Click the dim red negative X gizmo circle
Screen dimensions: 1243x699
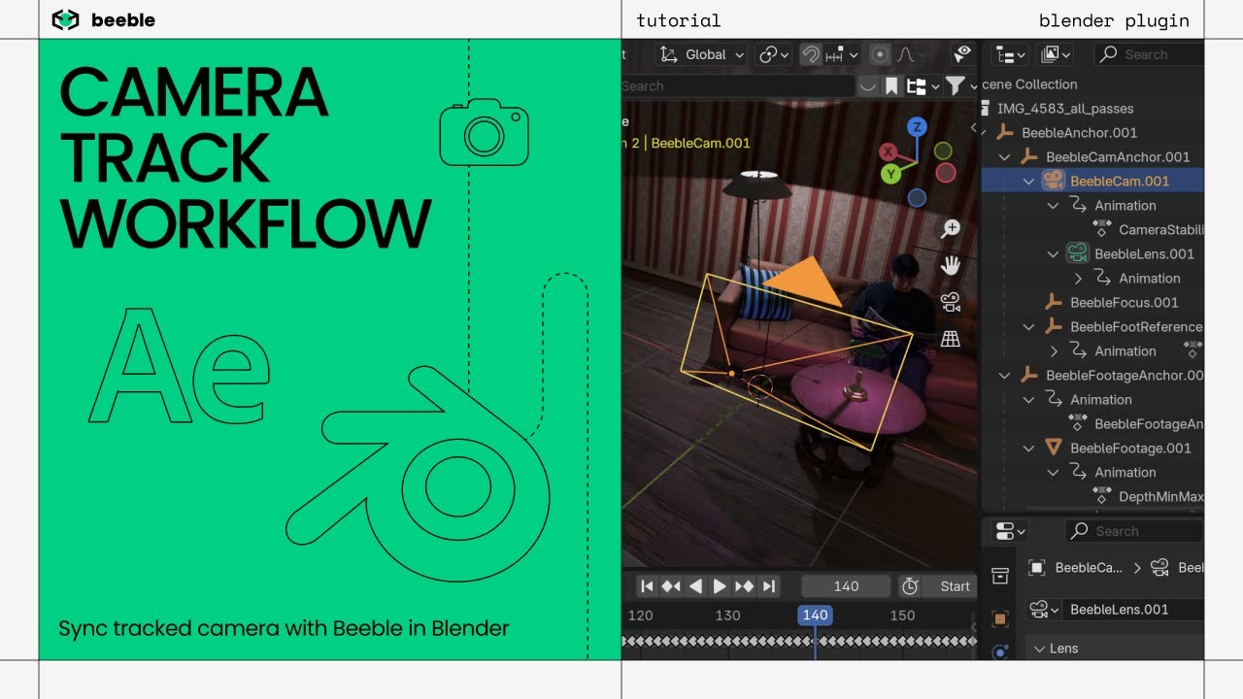(x=946, y=173)
